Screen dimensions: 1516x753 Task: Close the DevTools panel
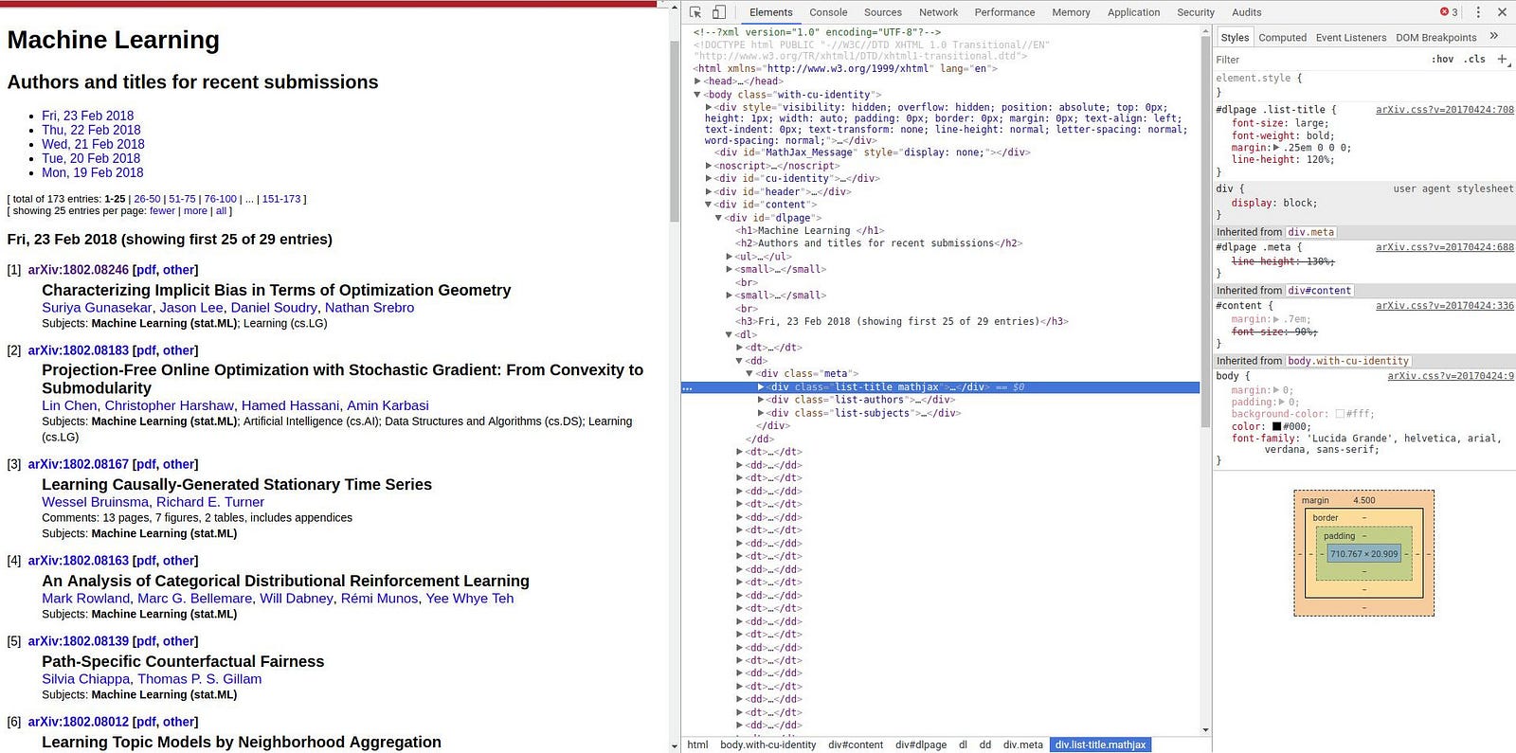[x=1502, y=12]
